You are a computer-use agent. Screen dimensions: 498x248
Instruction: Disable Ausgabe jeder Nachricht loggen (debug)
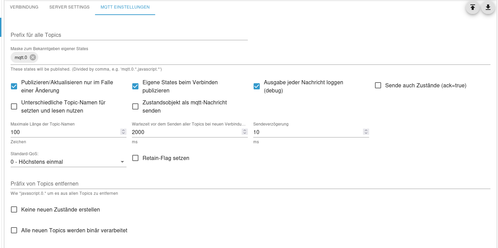coord(257,86)
